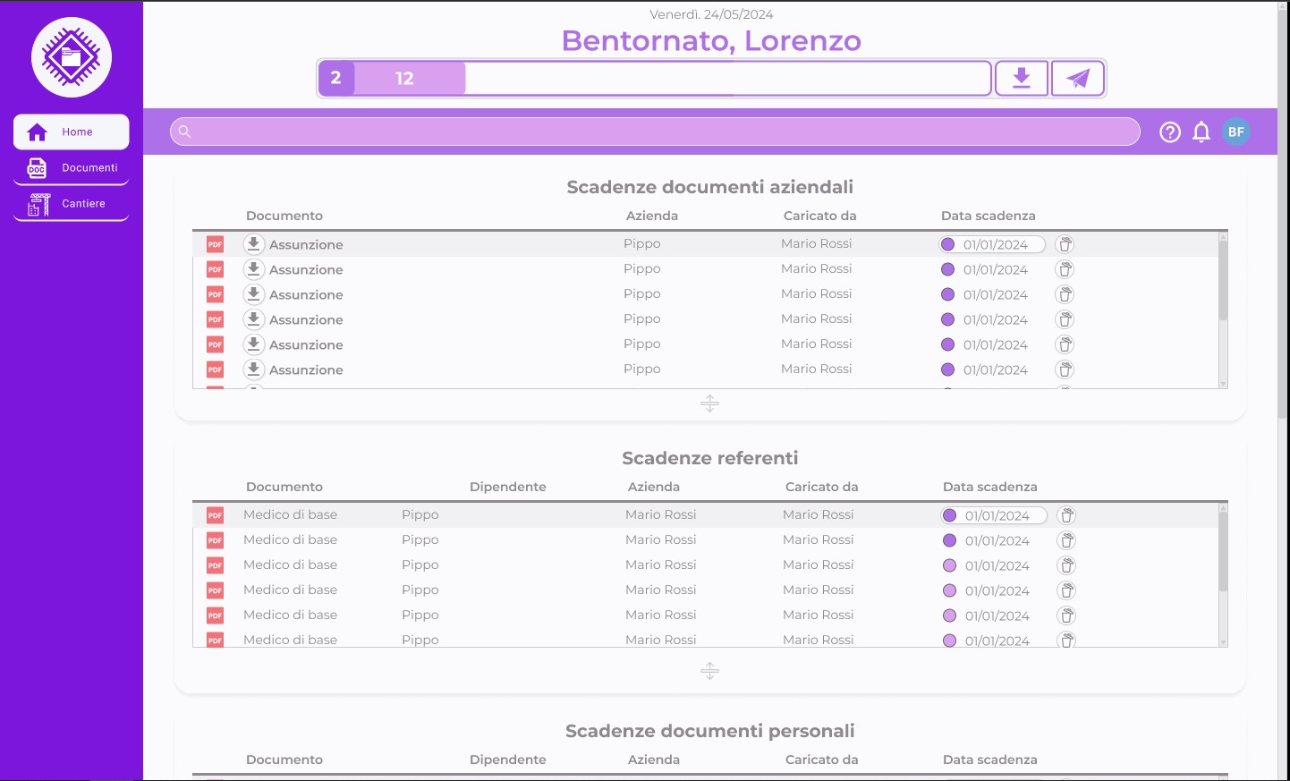Viewport: 1290px width, 781px height.
Task: Delete the second Medico di base row
Action: pos(1066,540)
